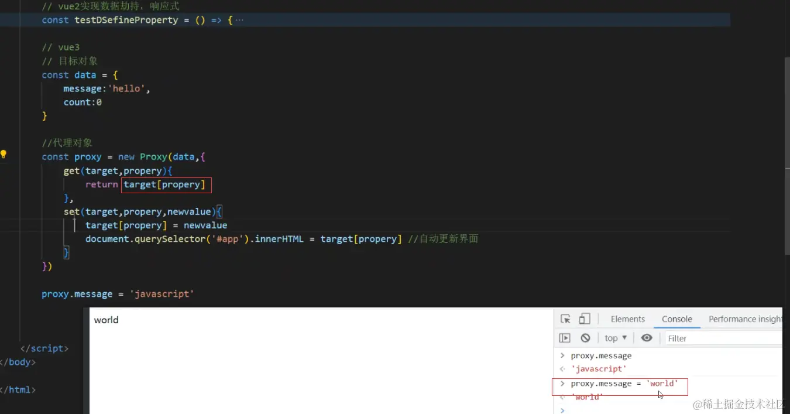The width and height of the screenshot is (790, 414).
Task: Click 'return target[propery]' in the getter
Action: (x=146, y=184)
